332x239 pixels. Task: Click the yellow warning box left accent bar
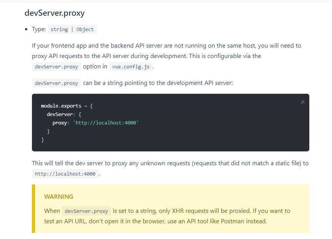tap(33, 209)
